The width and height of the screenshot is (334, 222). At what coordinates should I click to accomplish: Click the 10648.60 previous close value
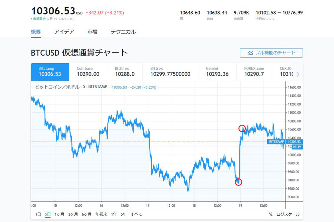pos(190,13)
